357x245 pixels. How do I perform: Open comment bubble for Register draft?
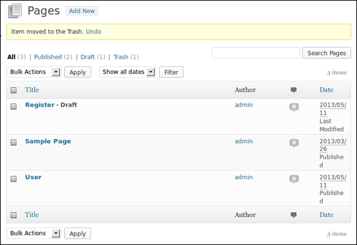coord(294,107)
